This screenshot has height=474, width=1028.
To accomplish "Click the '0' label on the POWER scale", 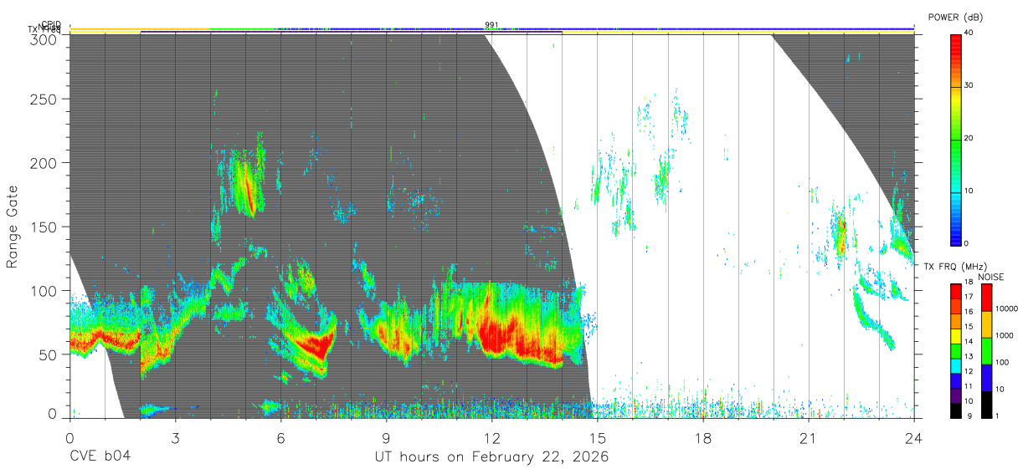I will [x=968, y=243].
